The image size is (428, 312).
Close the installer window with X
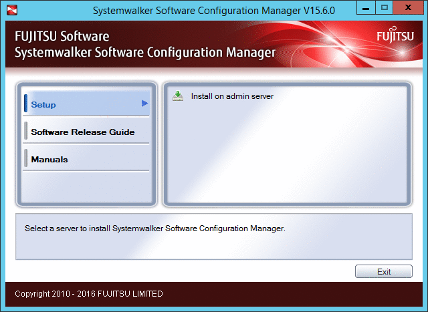click(x=409, y=7)
